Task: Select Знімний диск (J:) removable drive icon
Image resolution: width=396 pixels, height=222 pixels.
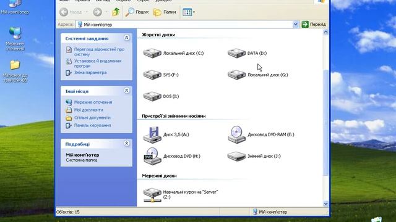Action: [x=236, y=156]
